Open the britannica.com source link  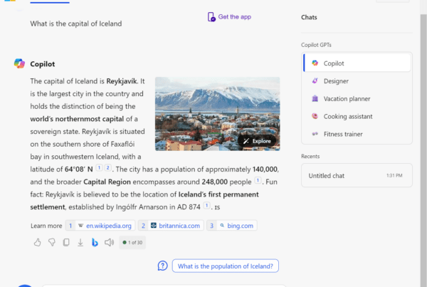point(170,226)
